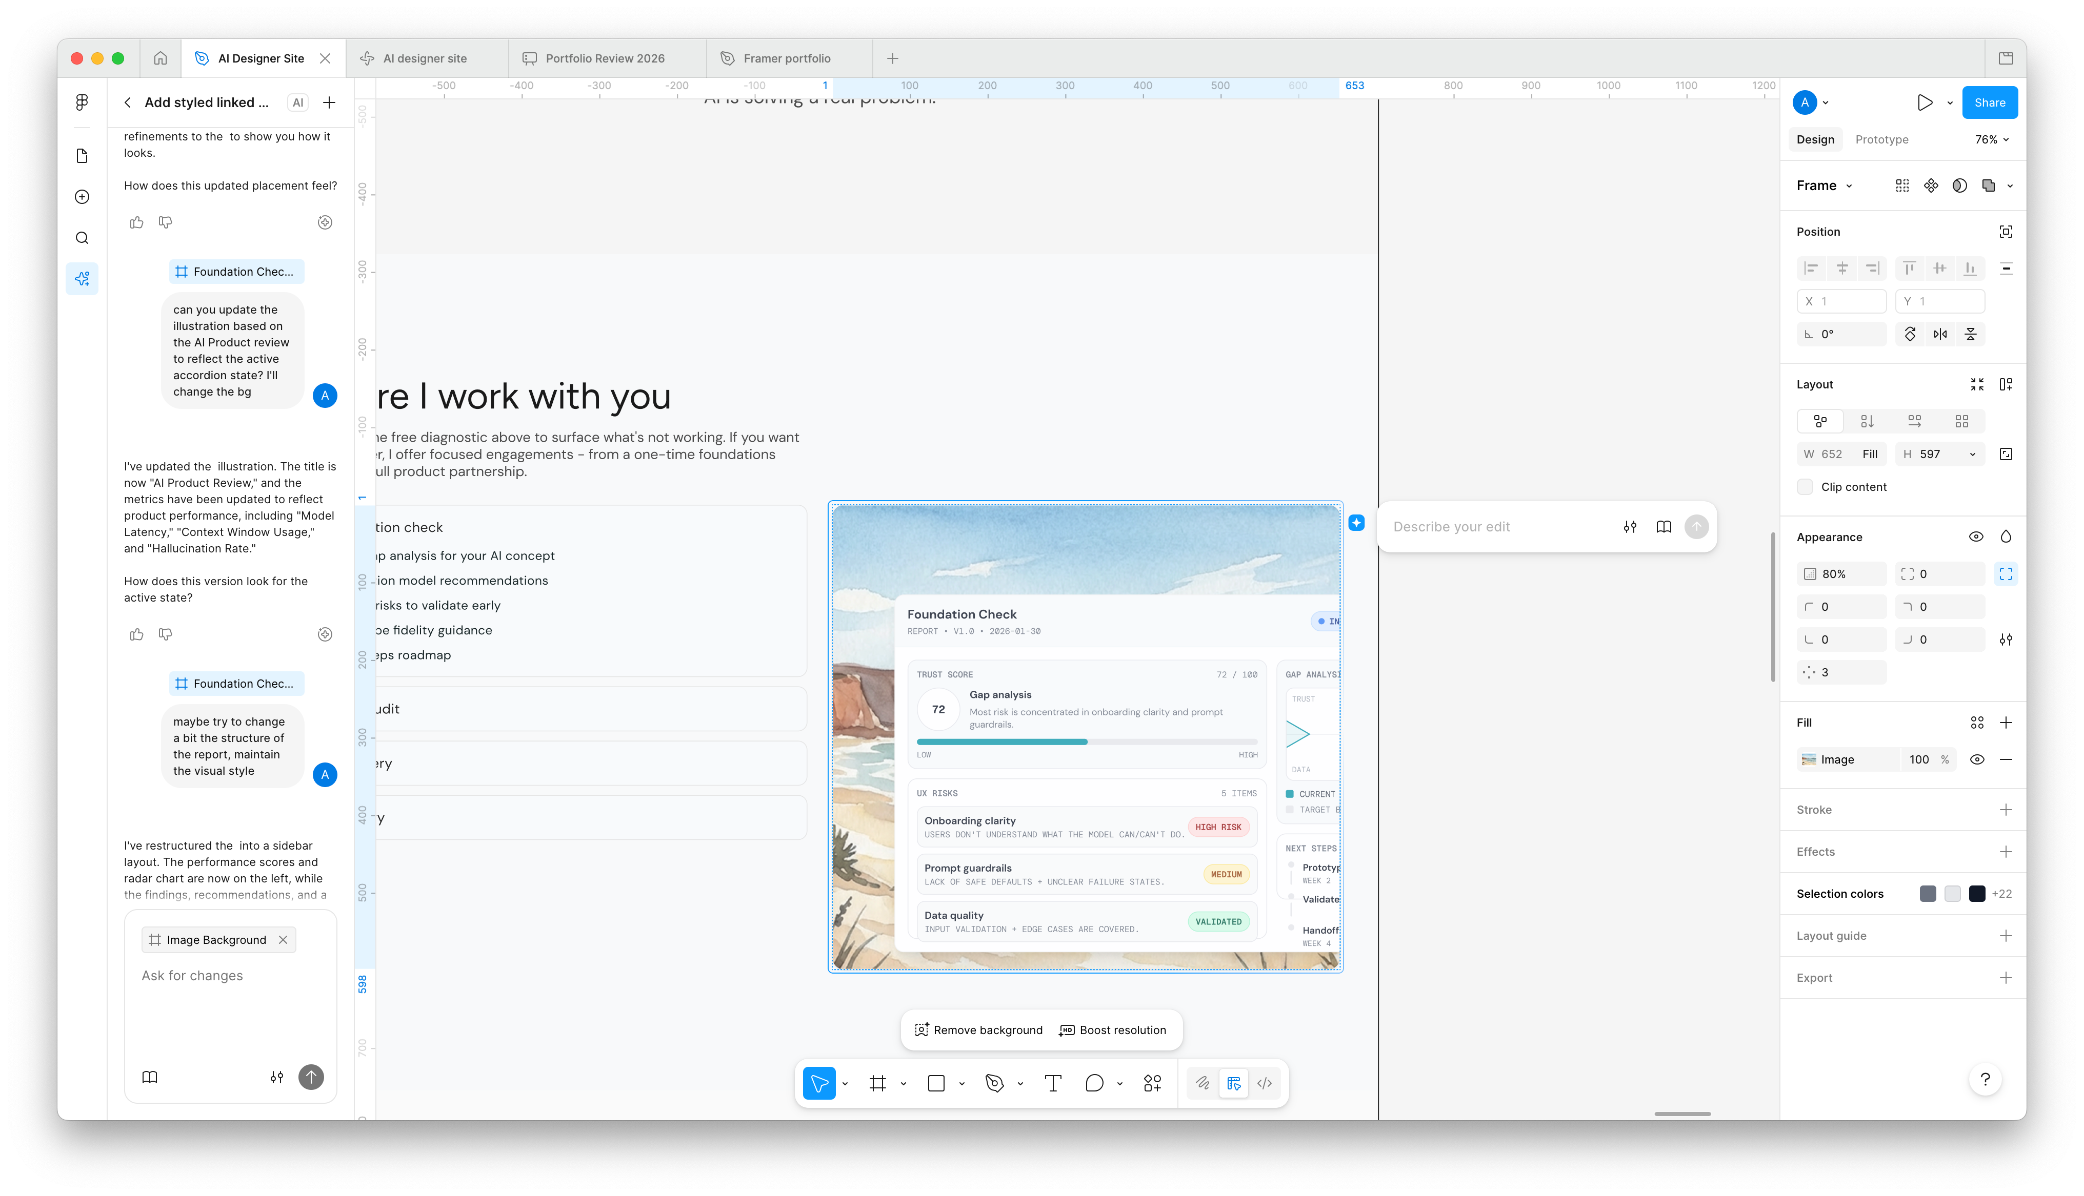This screenshot has width=2084, height=1196.
Task: Present prototype with play icon
Action: tap(1925, 102)
